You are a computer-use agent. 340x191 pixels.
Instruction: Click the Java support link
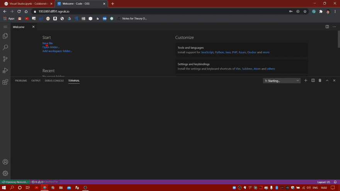click(228, 52)
